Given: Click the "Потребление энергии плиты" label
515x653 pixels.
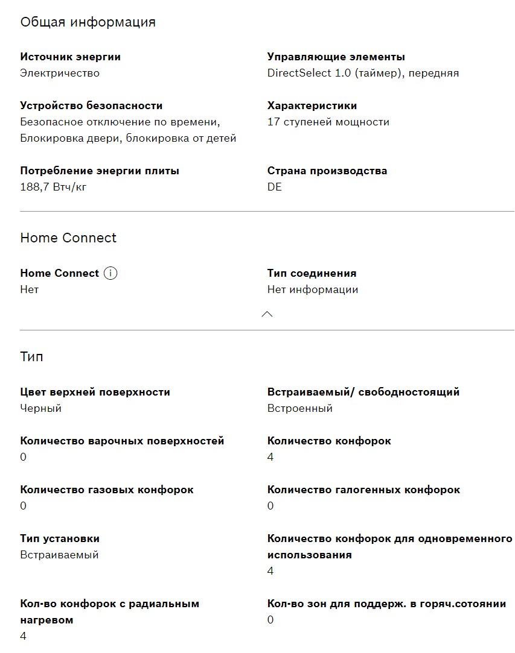Looking at the screenshot, I should point(100,171).
